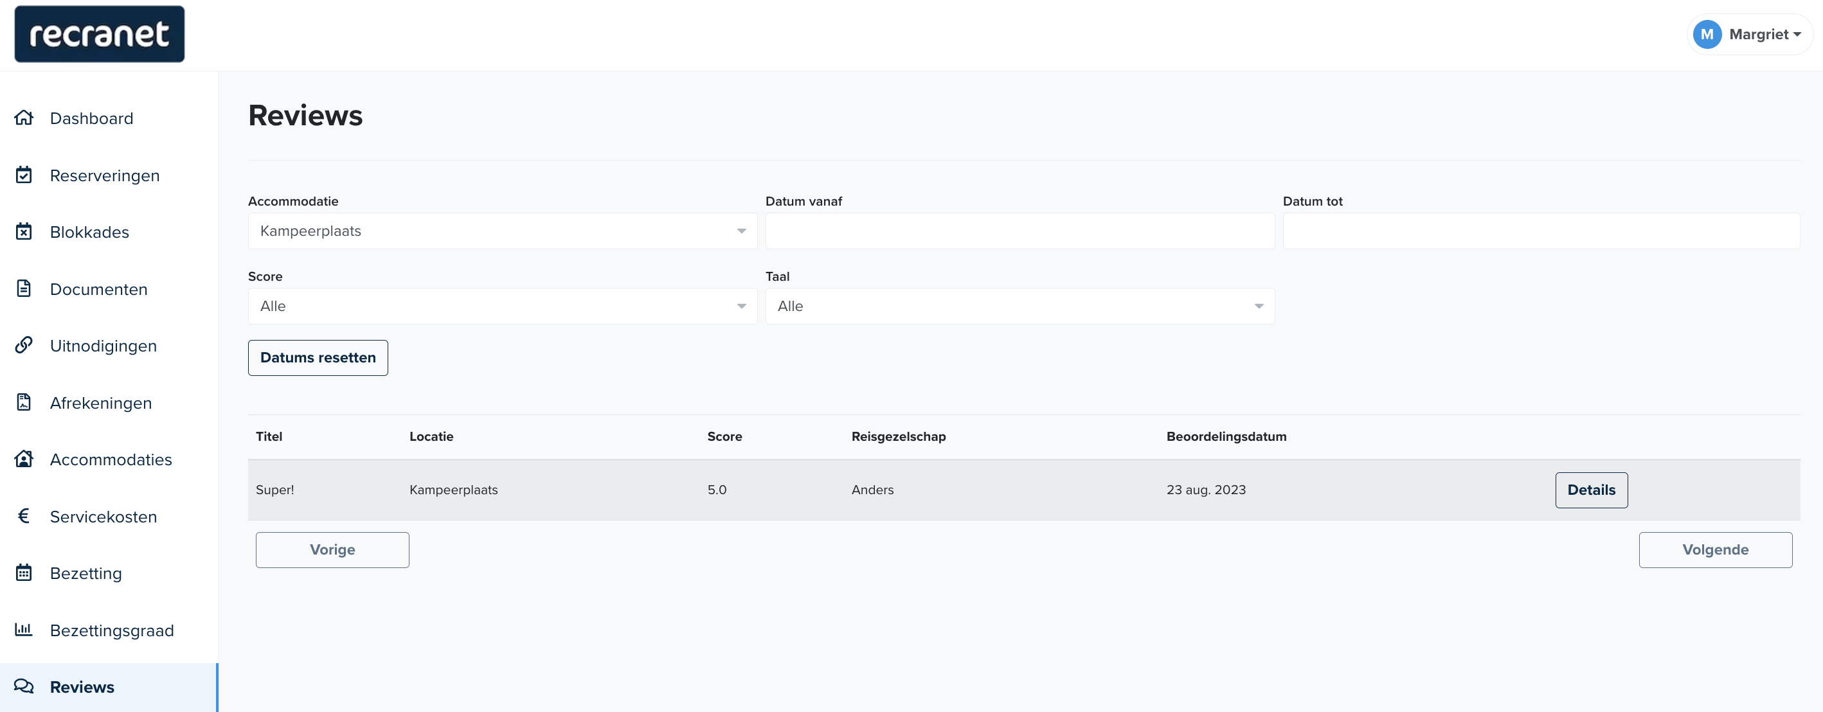Screen dimensions: 1823x712
Task: Open the Dashboard menu item
Action: click(x=109, y=118)
